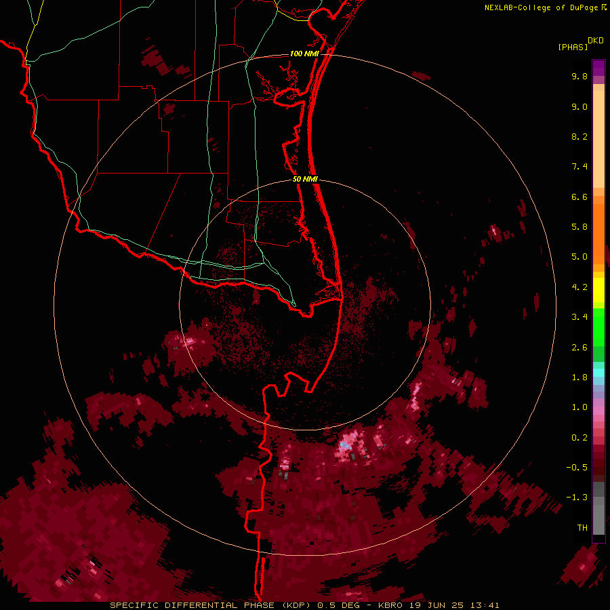
Task: Click the [PHAS] legend heading
Action: [x=573, y=47]
